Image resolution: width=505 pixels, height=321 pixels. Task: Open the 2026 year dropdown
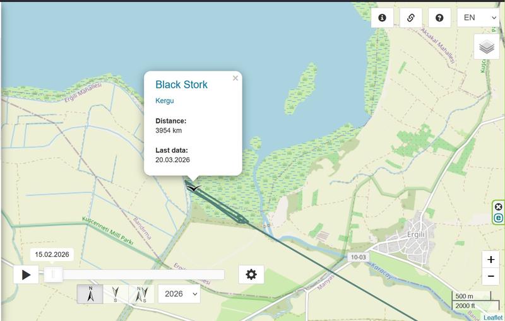tap(179, 294)
